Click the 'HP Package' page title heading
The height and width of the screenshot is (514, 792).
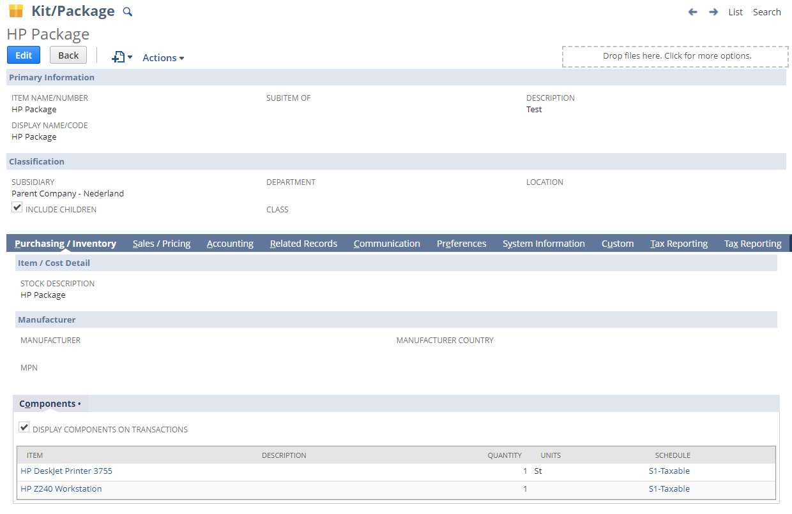click(x=48, y=34)
